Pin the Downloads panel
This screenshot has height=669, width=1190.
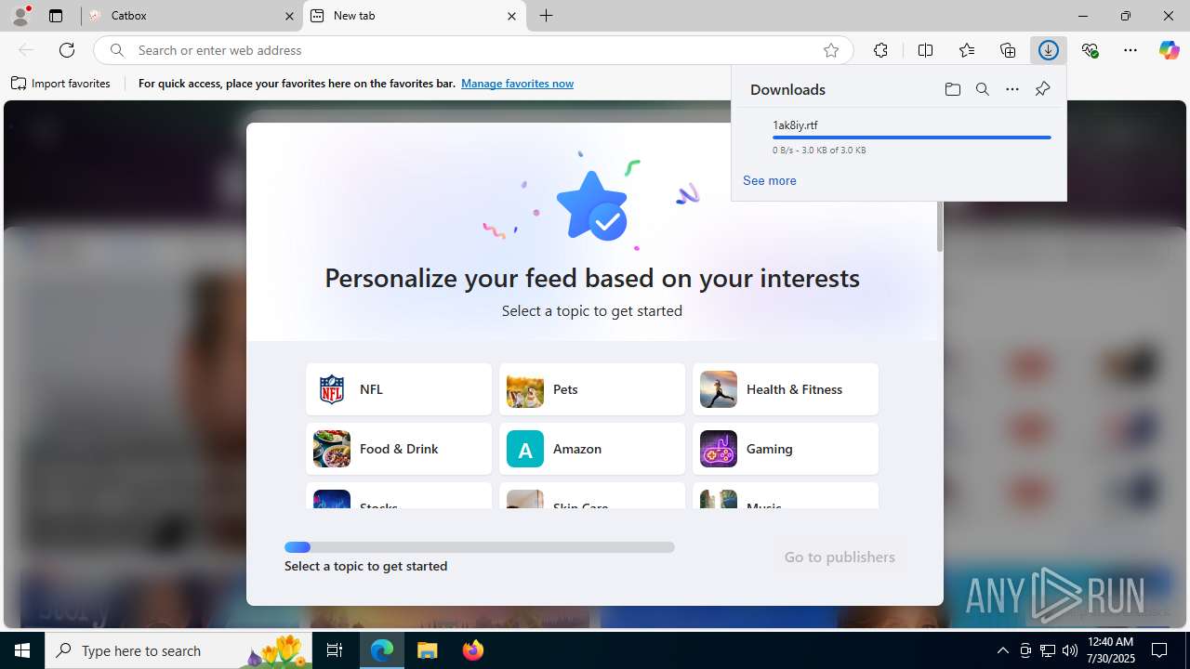point(1042,89)
